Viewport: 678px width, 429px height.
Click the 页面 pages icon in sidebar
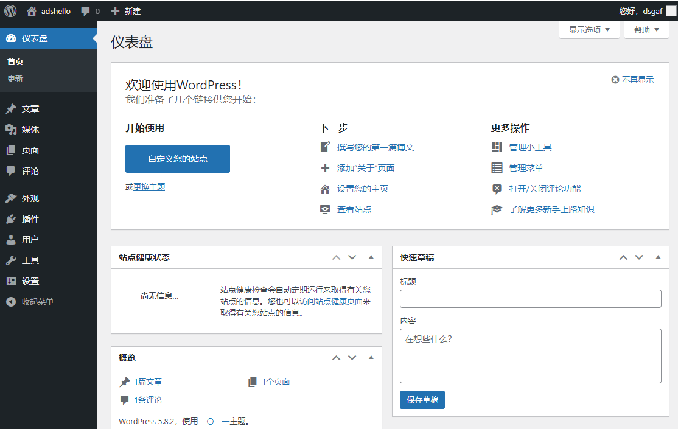11,150
